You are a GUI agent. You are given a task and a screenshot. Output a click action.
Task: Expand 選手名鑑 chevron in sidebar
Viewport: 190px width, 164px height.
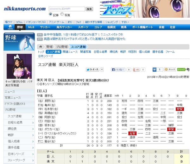(33, 148)
